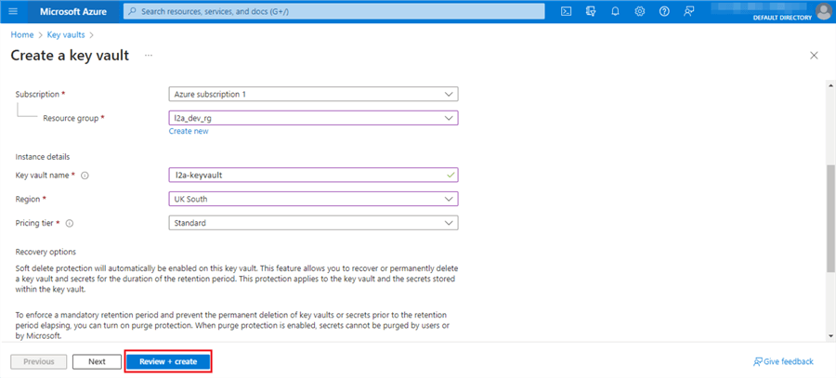The image size is (836, 378).
Task: Click the Microsoft Azure brand label
Action: [73, 11]
